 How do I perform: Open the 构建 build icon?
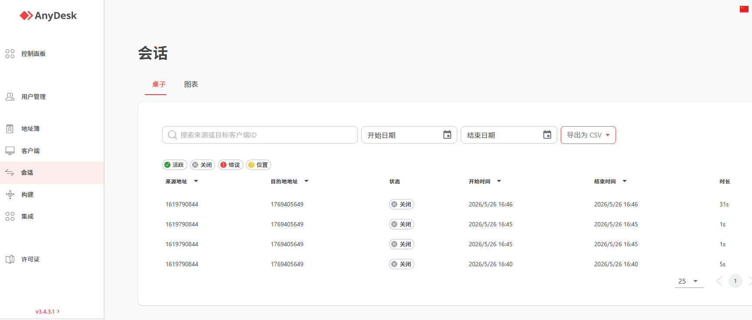(x=10, y=195)
